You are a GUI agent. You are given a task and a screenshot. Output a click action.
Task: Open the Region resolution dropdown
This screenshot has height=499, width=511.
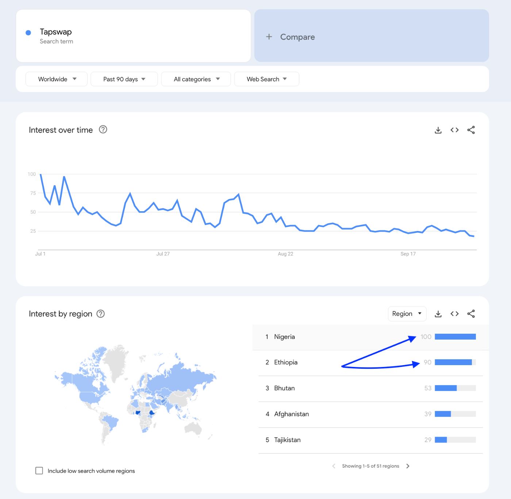[x=407, y=314]
